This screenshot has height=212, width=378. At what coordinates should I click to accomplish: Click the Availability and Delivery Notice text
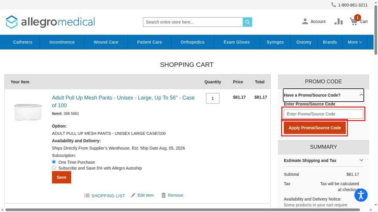[312, 199]
